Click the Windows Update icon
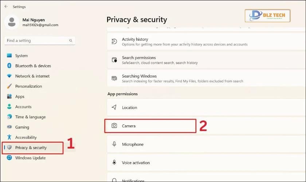 (x=9, y=158)
